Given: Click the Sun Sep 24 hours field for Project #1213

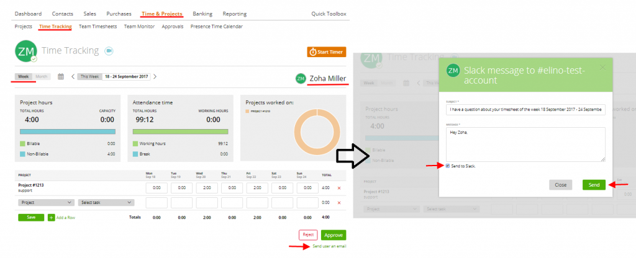Looking at the screenshot, I should tap(307, 188).
